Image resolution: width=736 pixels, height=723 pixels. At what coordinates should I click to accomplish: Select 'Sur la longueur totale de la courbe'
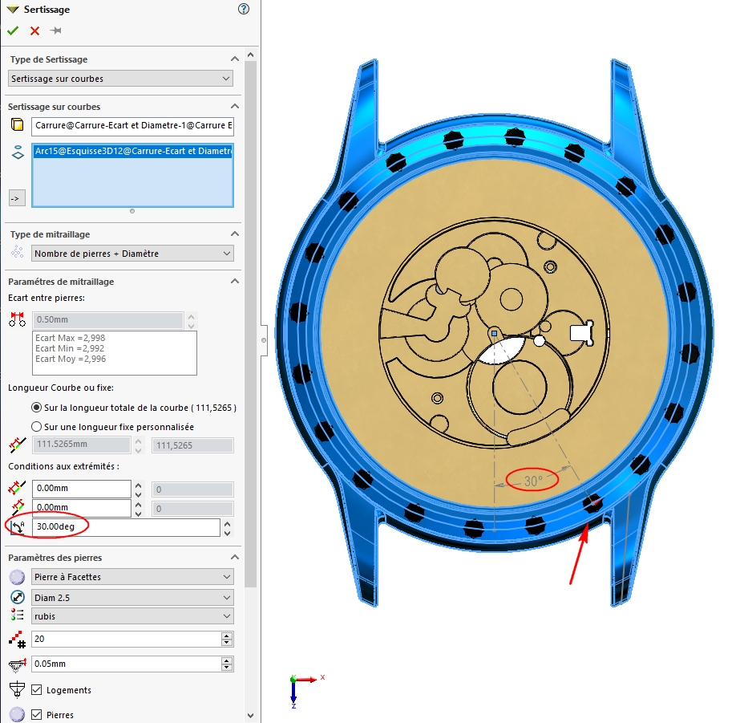(x=36, y=408)
